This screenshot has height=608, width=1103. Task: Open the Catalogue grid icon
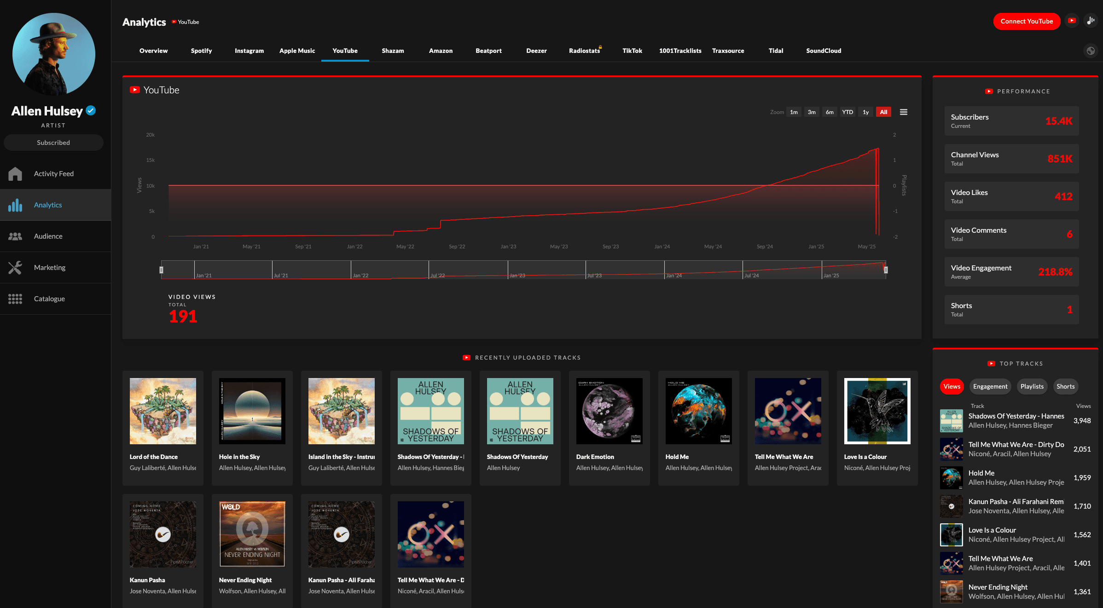click(x=15, y=298)
